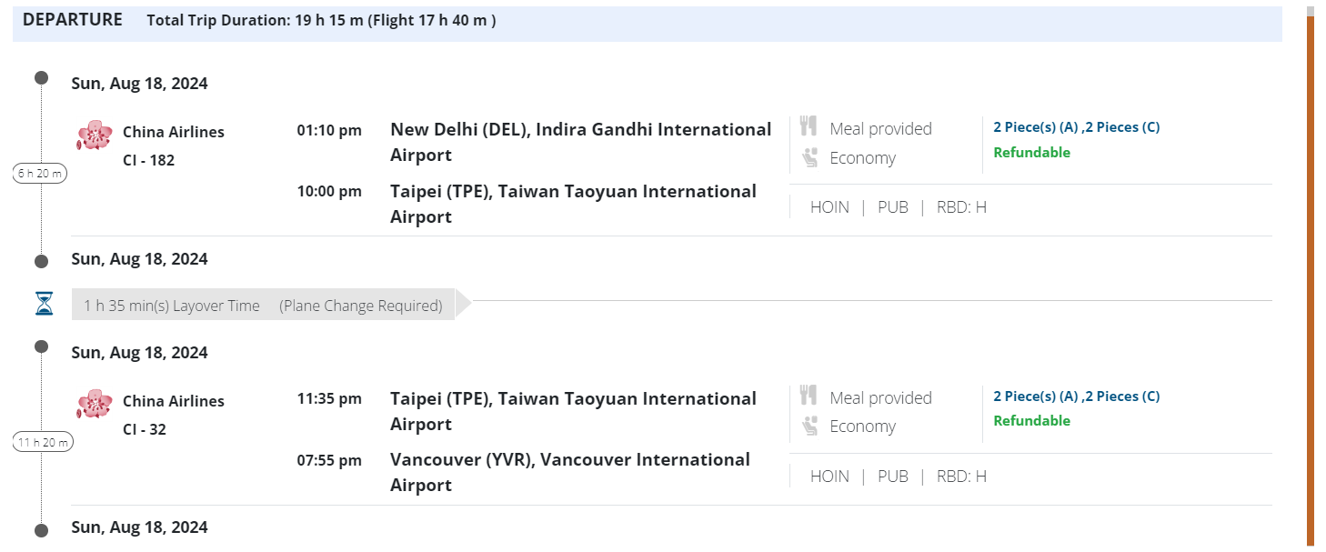The width and height of the screenshot is (1326, 552).
Task: Click meal icon on the Taipei–Vancouver flight
Action: (809, 396)
